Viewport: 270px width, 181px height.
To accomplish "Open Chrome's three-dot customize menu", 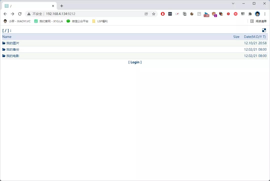I will click(265, 14).
